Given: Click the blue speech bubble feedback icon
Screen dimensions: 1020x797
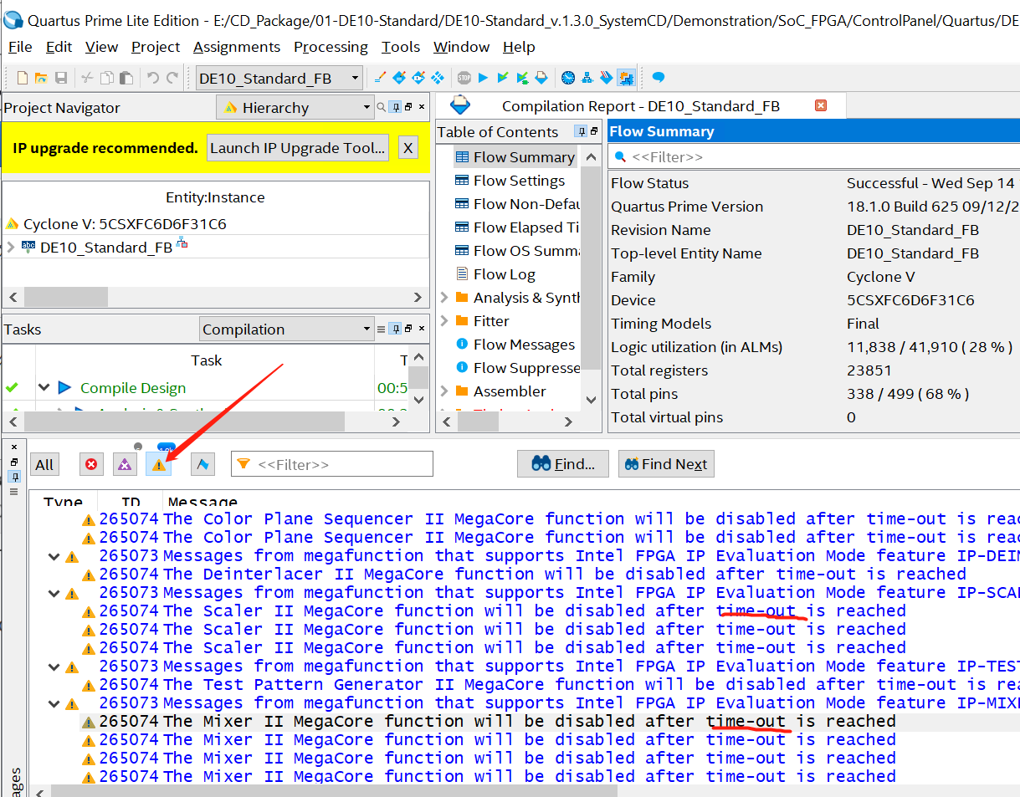Looking at the screenshot, I should pyautogui.click(x=659, y=78).
